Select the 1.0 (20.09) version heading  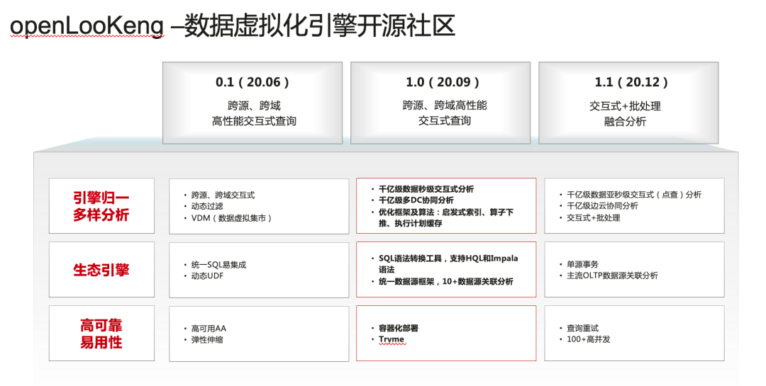click(x=442, y=82)
